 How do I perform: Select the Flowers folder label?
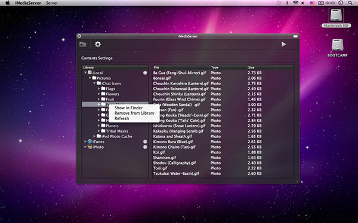[x=113, y=94]
